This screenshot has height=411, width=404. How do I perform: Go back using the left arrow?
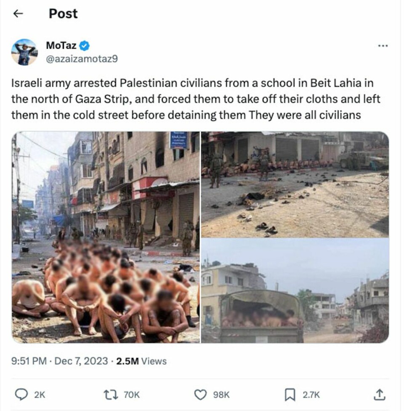click(18, 13)
